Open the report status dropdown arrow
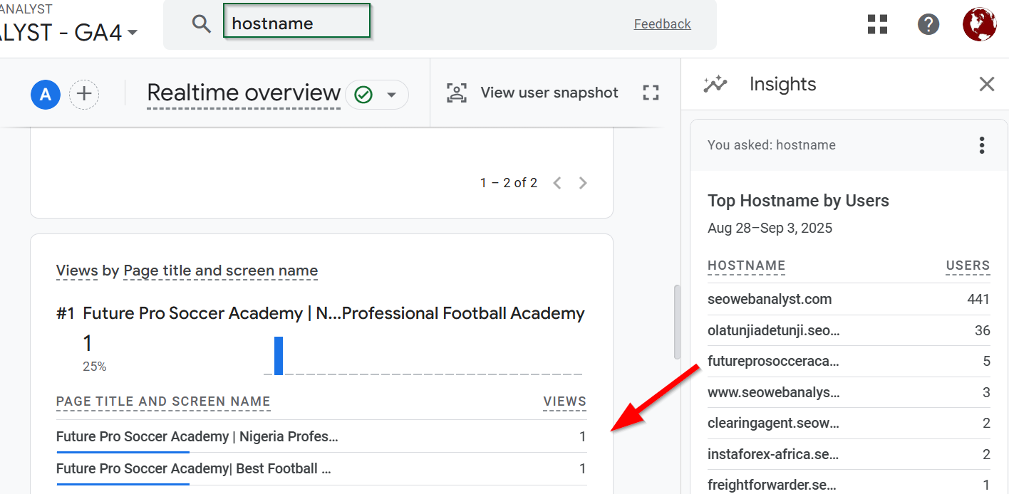Screen dimensions: 1009x494 point(390,95)
